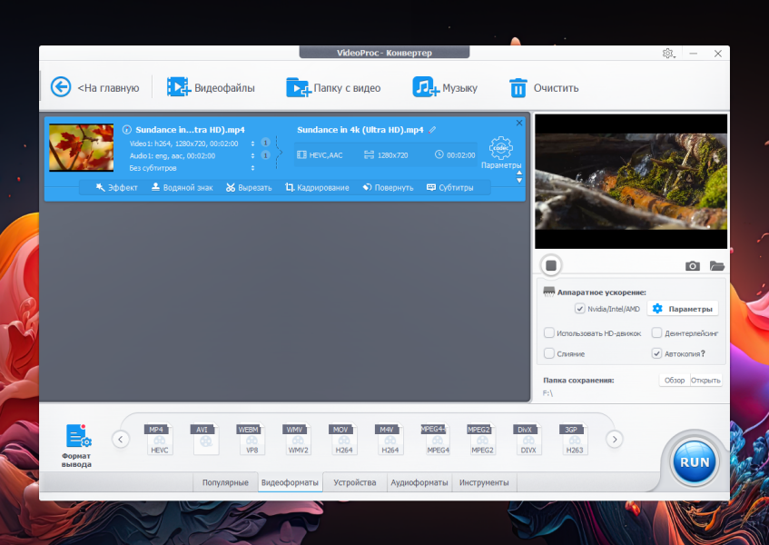Add music with the Музыку button
This screenshot has width=769, height=545.
click(x=445, y=88)
